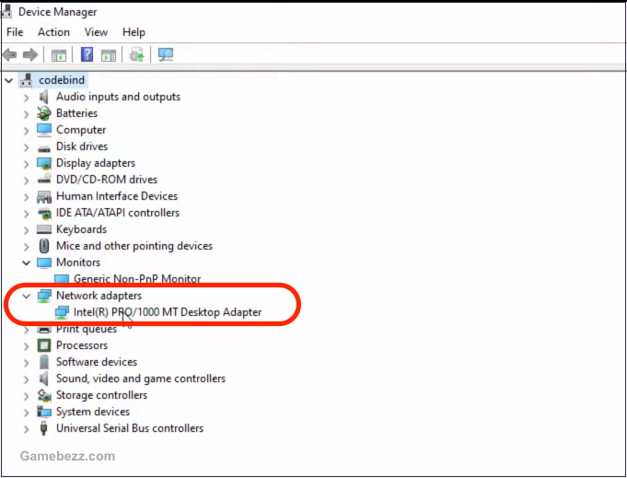This screenshot has width=627, height=478.
Task: Collapse the codebind root node
Action: click(x=9, y=81)
